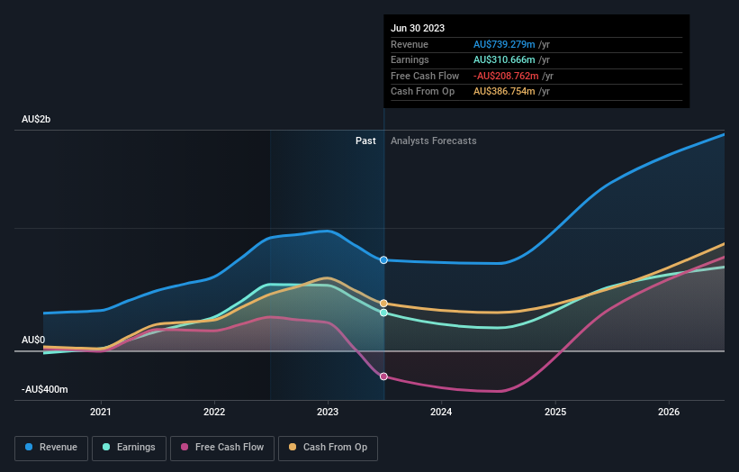Viewport: 739px width, 472px height.
Task: Click the 2026 x-axis label
Action: 669,413
